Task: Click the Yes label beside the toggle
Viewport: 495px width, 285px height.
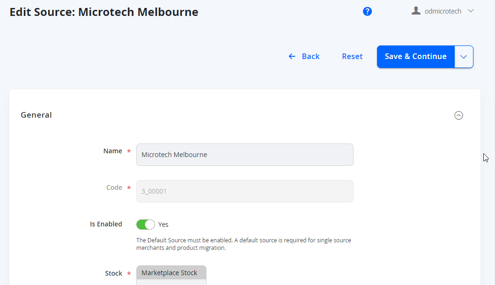Action: click(163, 225)
